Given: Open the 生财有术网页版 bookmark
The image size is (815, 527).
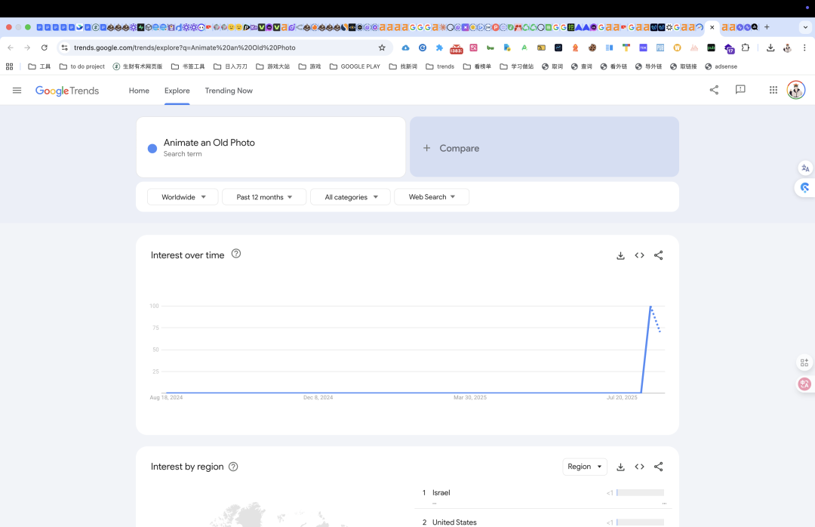Looking at the screenshot, I should tap(138, 66).
